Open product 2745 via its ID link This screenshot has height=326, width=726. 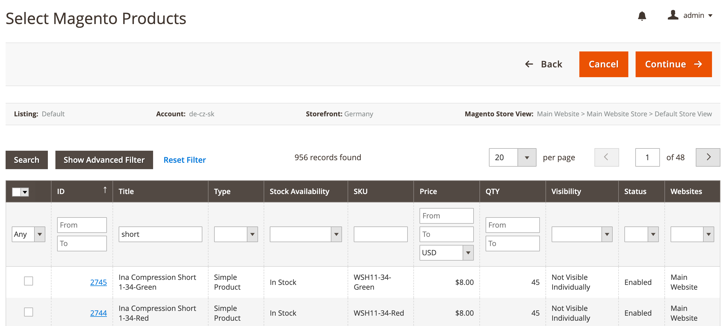98,282
